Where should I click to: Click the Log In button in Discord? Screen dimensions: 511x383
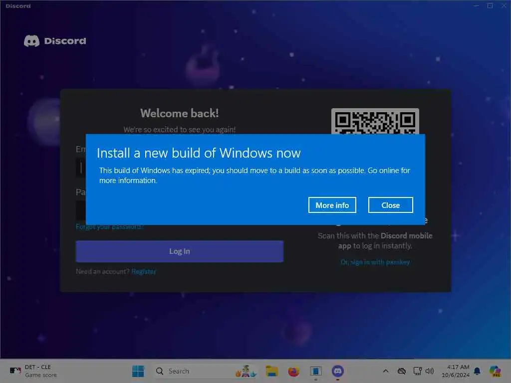tap(180, 251)
